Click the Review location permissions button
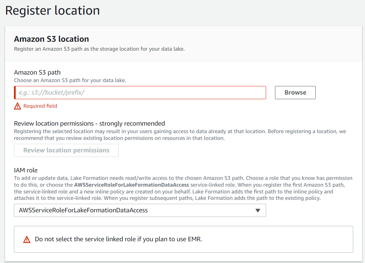The width and height of the screenshot is (365, 263). [x=66, y=150]
